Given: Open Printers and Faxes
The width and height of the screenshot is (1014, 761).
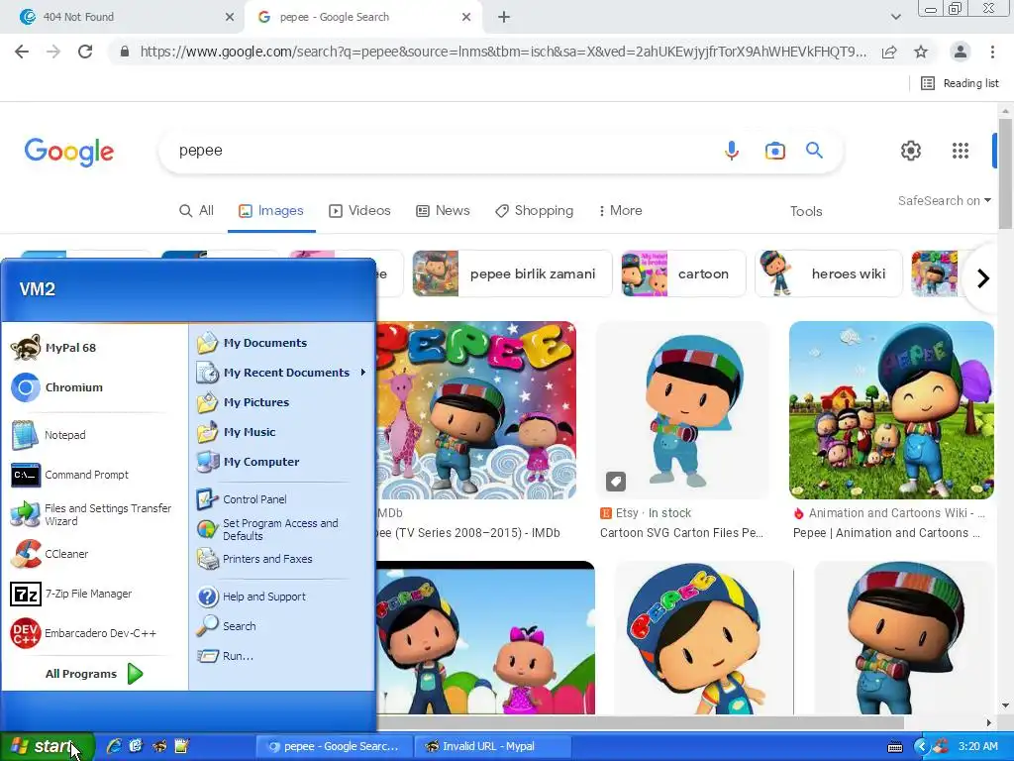Looking at the screenshot, I should pos(282,559).
